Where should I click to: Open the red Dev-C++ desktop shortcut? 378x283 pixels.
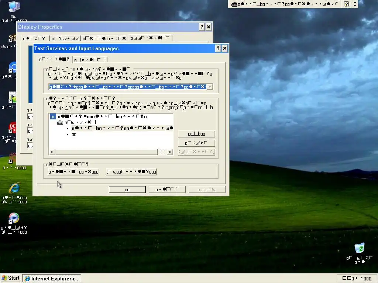13,128
